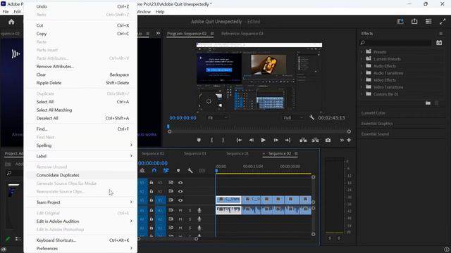Open Timeline display settings wrench
The height and width of the screenshot is (253, 451).
pos(190,171)
